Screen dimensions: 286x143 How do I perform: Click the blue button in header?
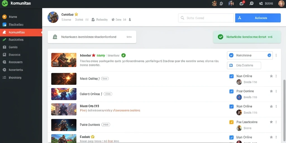(x=258, y=18)
